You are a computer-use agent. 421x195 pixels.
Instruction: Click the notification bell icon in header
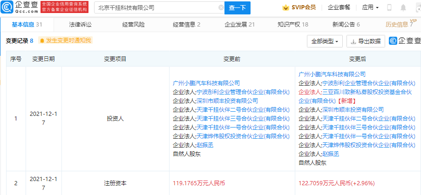[403, 8]
